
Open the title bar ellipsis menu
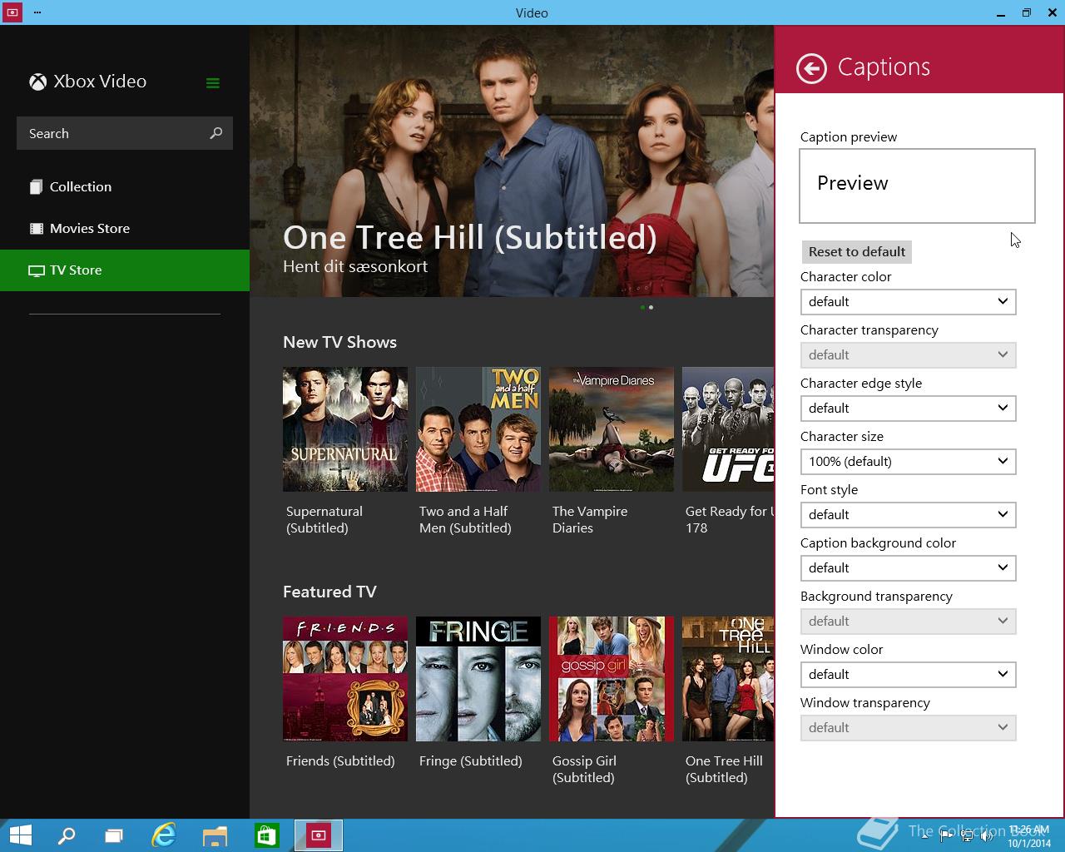tap(37, 12)
